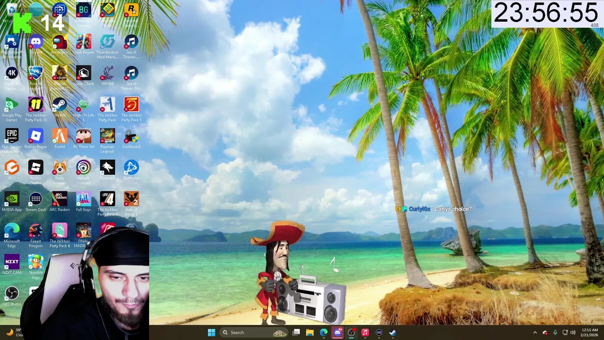Launch FiveM from the desktop

pyautogui.click(x=59, y=139)
